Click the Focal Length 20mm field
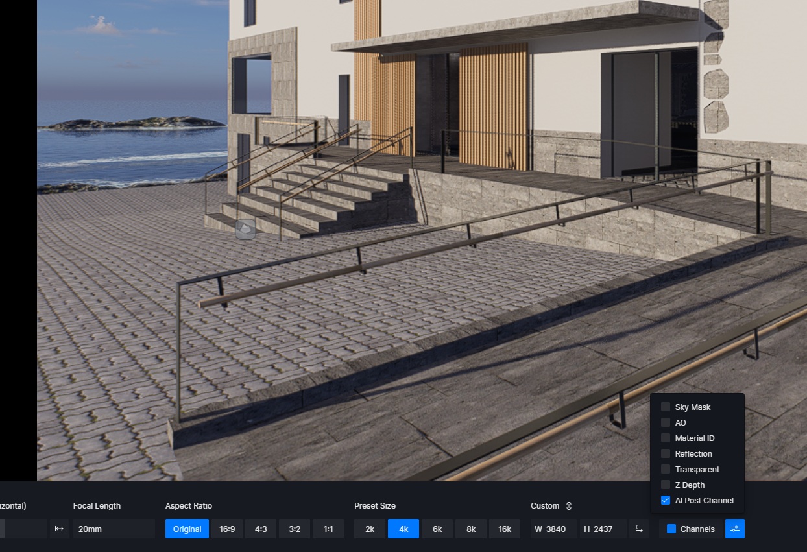This screenshot has height=552, width=807. point(114,529)
